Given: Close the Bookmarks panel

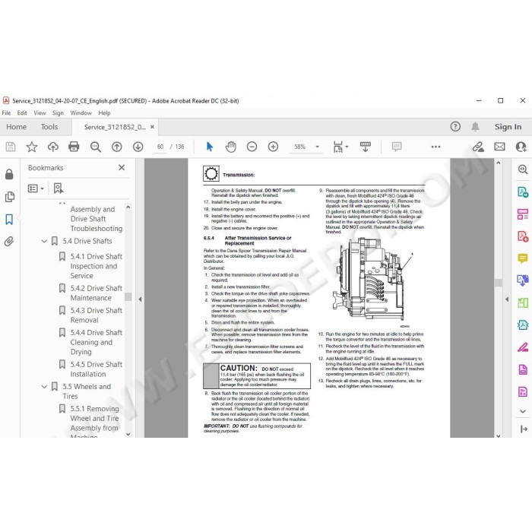Looking at the screenshot, I should coord(122,167).
